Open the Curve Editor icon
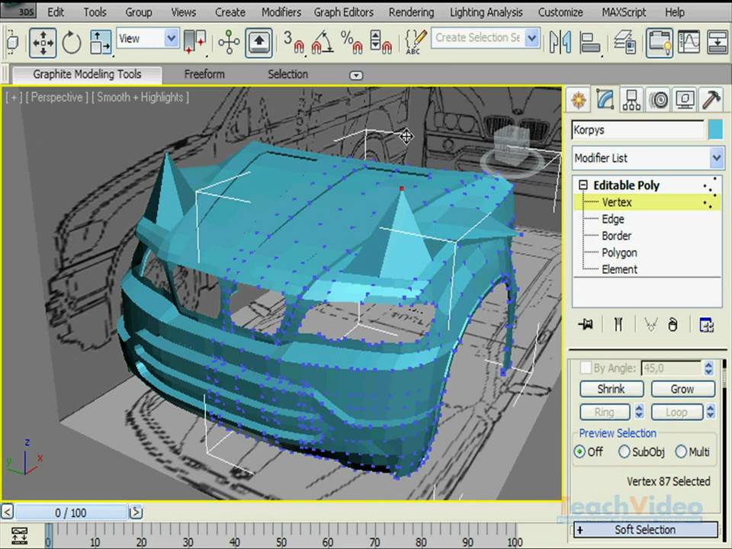The image size is (732, 549). click(689, 41)
